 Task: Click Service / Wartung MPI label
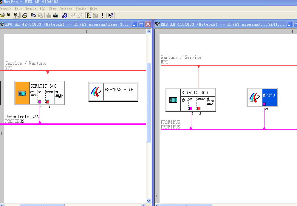[x=25, y=66]
